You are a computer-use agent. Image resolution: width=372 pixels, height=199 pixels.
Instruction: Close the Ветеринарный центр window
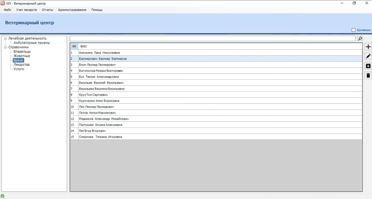point(367,3)
